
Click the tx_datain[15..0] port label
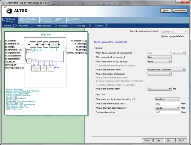(x=12, y=44)
